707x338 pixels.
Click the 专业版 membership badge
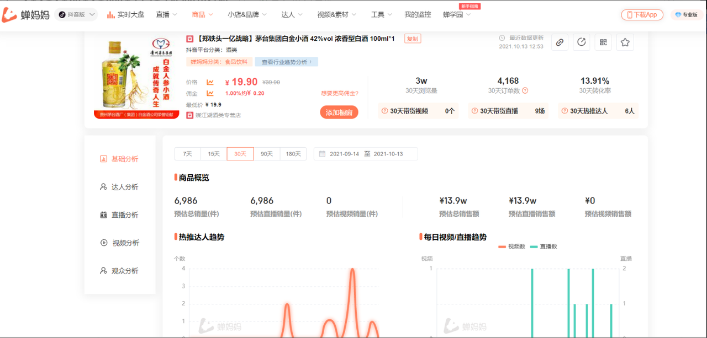click(687, 15)
